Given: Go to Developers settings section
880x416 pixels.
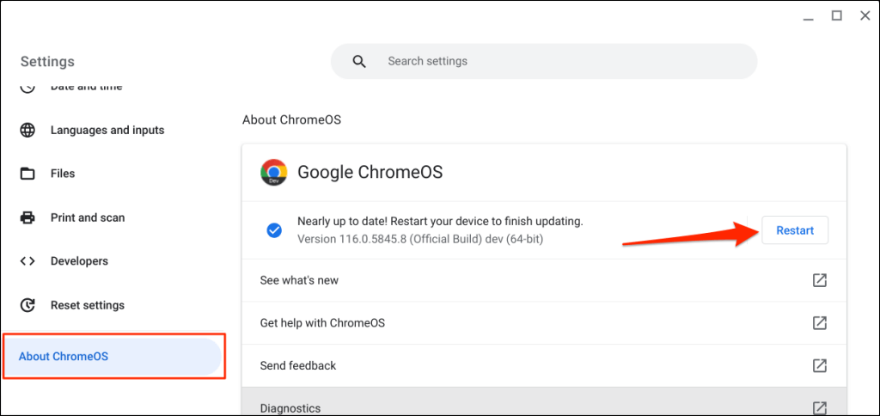Looking at the screenshot, I should (79, 261).
